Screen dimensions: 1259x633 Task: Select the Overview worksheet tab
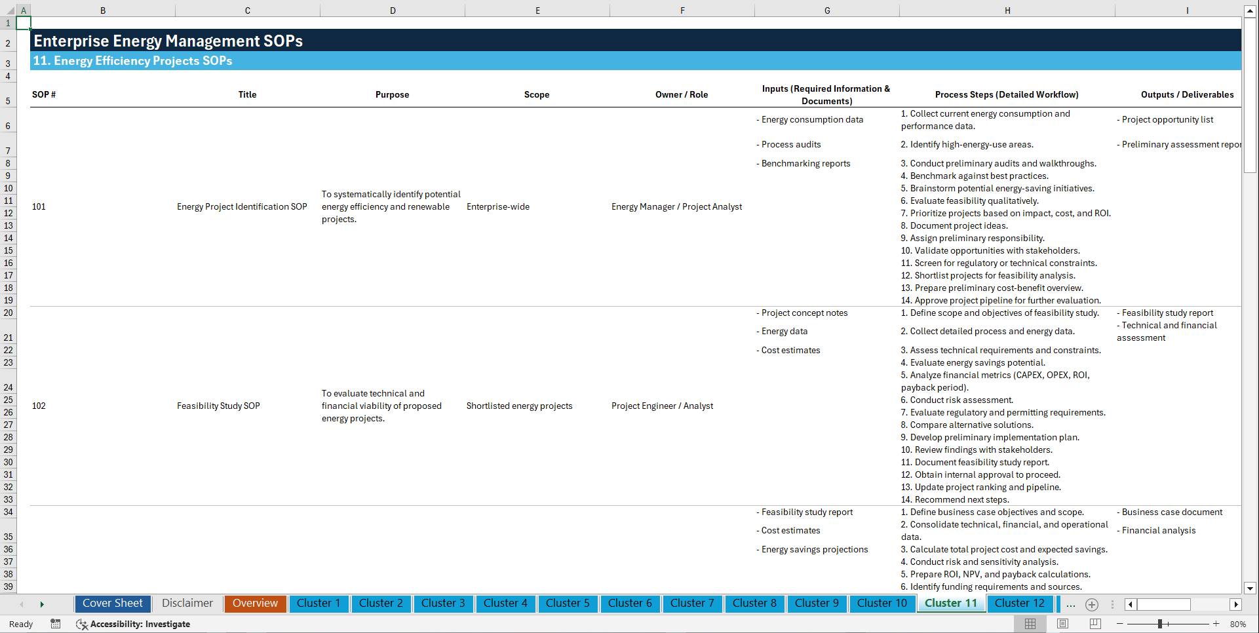(255, 603)
